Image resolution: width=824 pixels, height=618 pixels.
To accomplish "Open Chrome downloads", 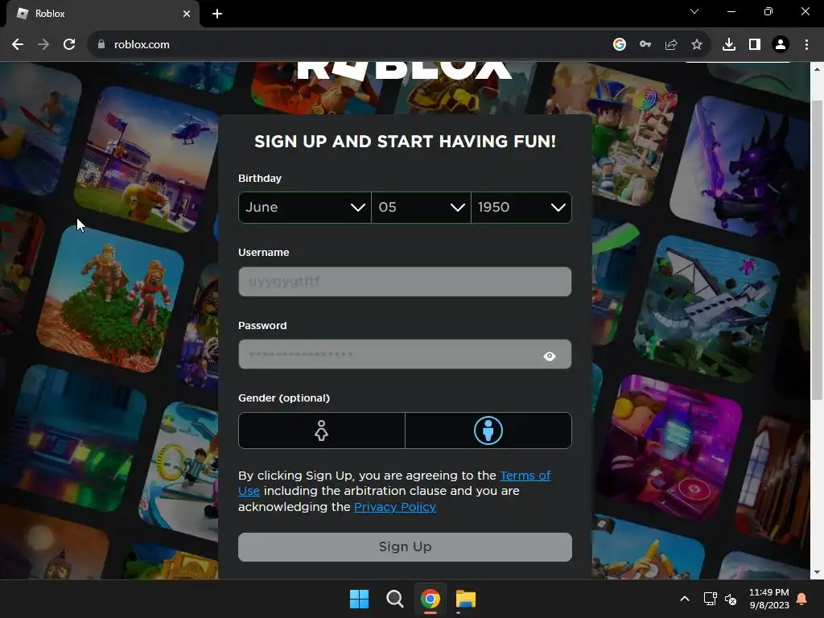I will pyautogui.click(x=729, y=45).
